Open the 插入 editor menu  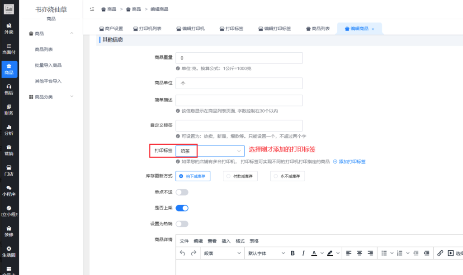pyautogui.click(x=226, y=241)
